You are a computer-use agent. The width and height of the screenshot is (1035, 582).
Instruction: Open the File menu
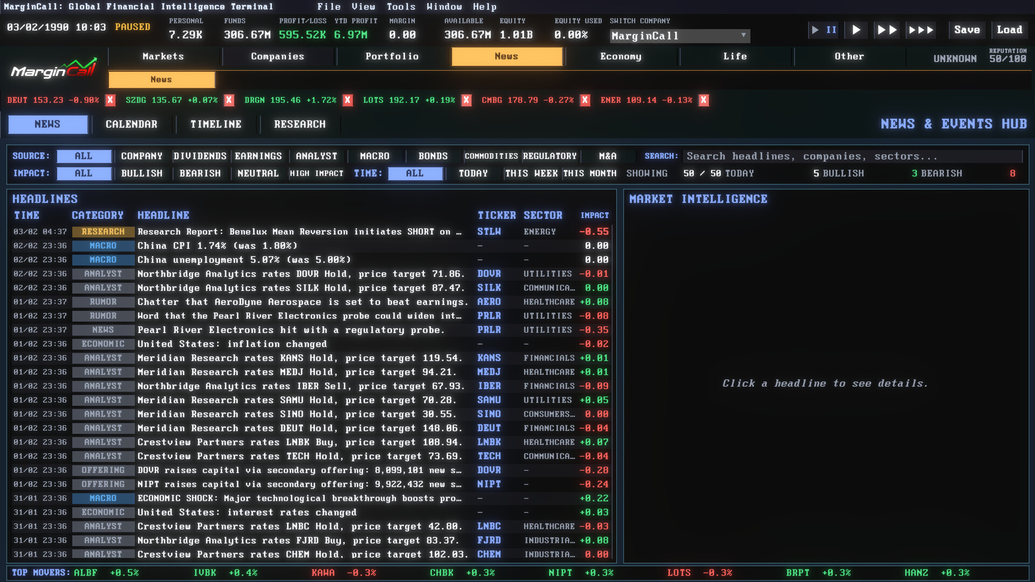pyautogui.click(x=329, y=6)
